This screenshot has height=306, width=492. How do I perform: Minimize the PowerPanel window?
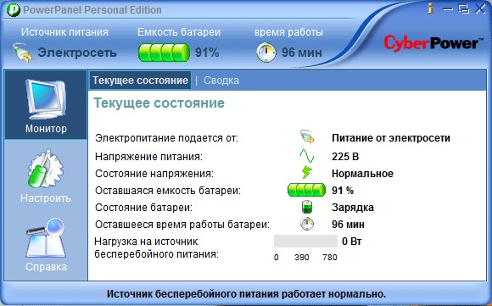448,9
